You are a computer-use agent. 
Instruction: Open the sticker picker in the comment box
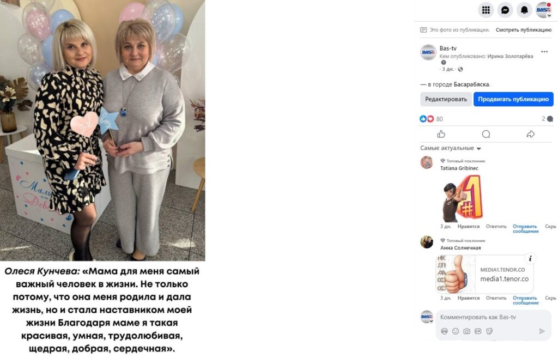489,331
